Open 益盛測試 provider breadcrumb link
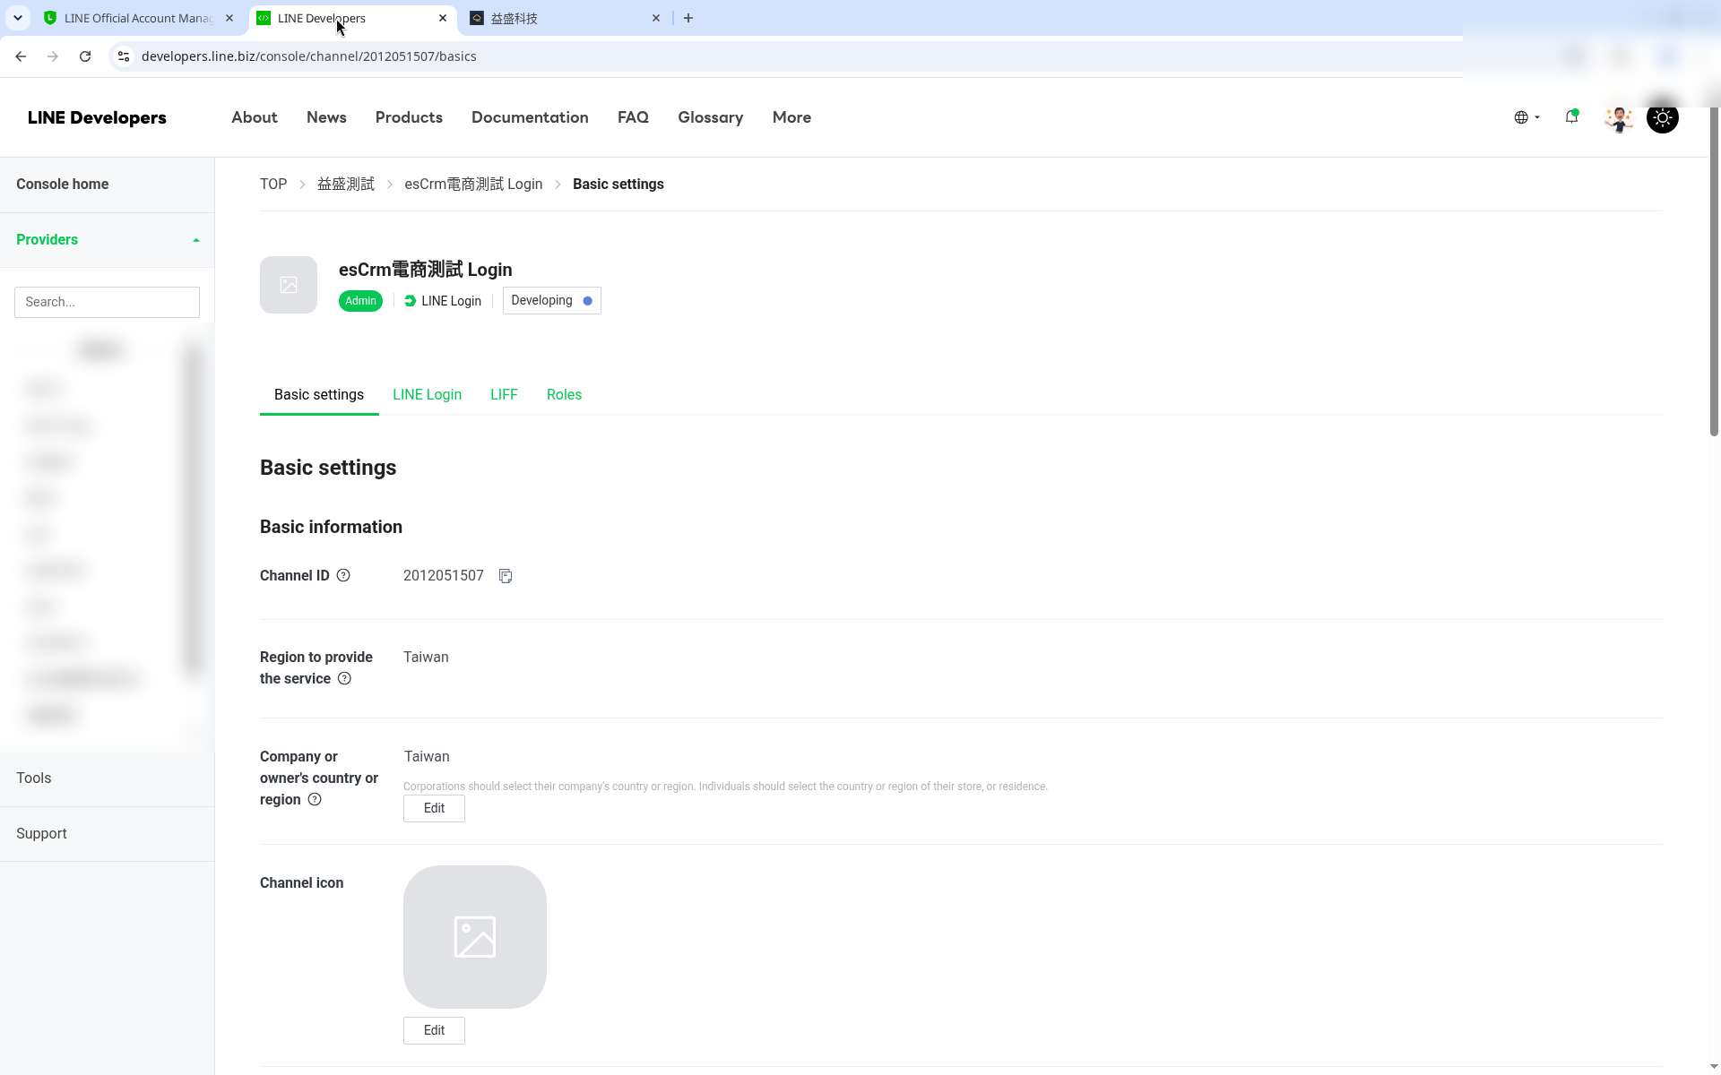The height and width of the screenshot is (1075, 1721). coord(346,184)
